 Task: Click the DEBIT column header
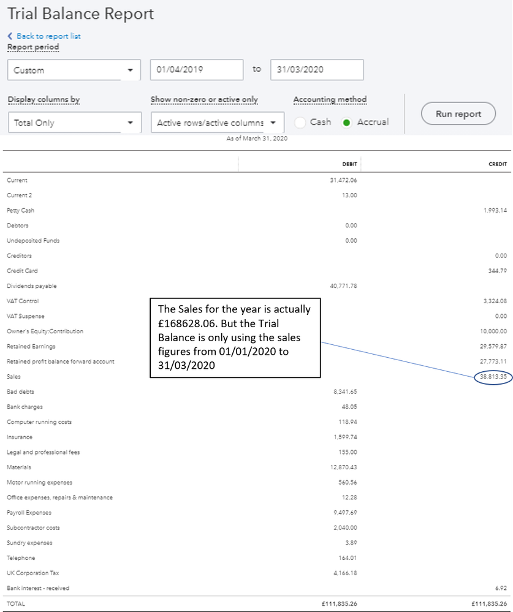(x=349, y=164)
